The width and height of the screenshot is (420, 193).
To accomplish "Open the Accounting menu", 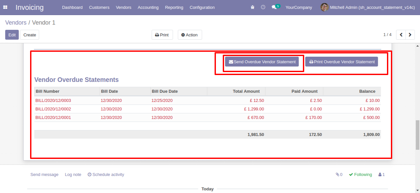I will [x=148, y=7].
